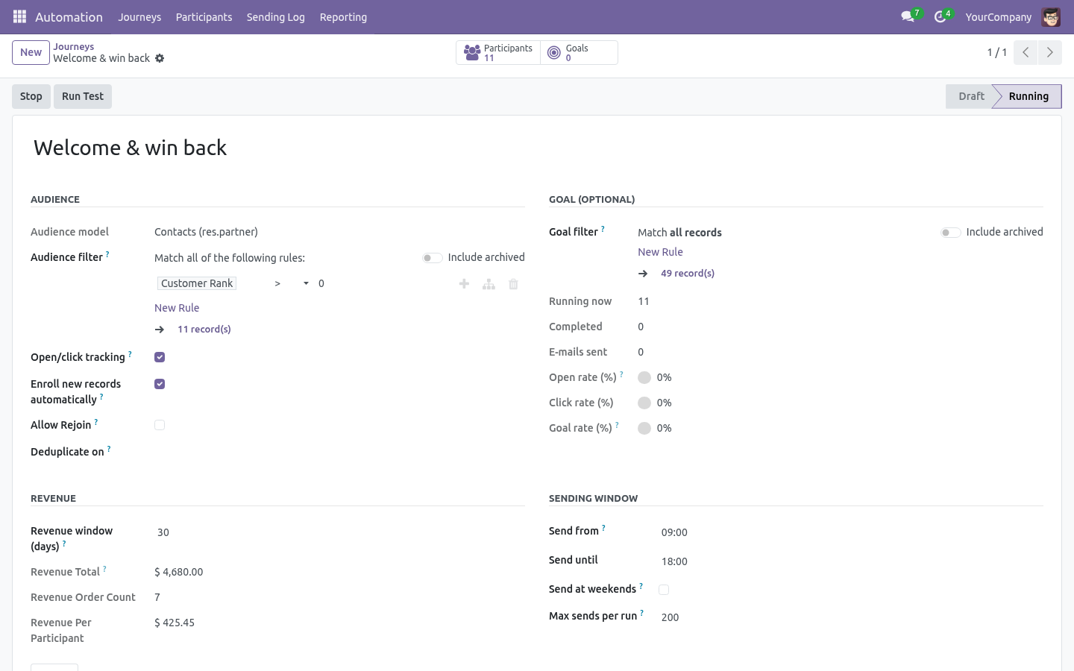
Task: Click New Rule under Audience filter
Action: pos(177,308)
